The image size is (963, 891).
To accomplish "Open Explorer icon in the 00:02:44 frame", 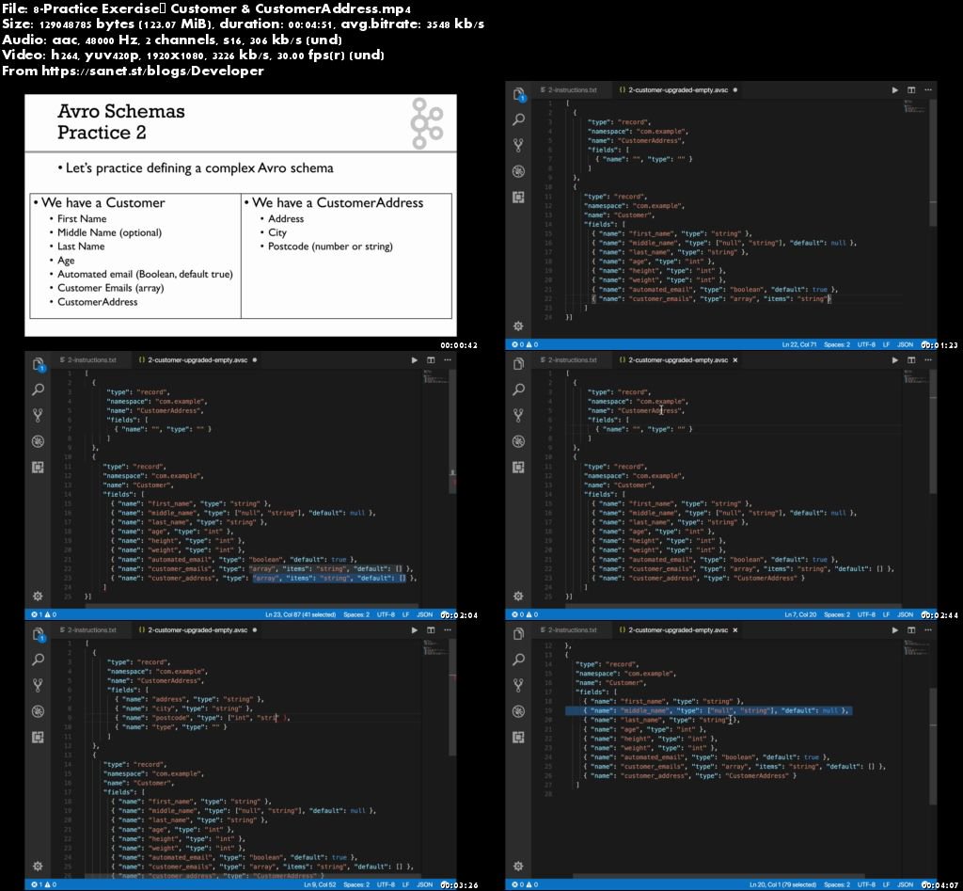I will [519, 364].
